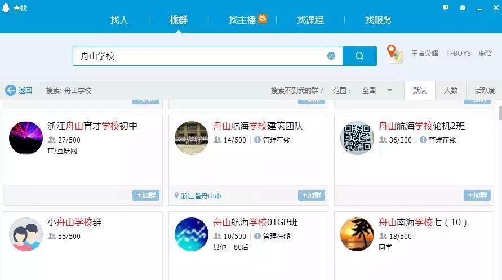Open 搜索不到我的群？ help link

[x=297, y=91]
